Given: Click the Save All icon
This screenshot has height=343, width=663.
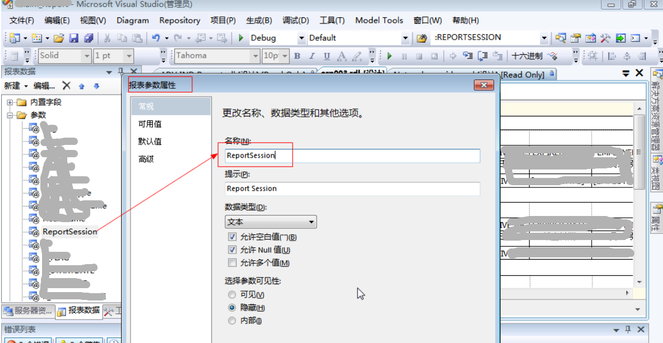Looking at the screenshot, I should pos(88,38).
